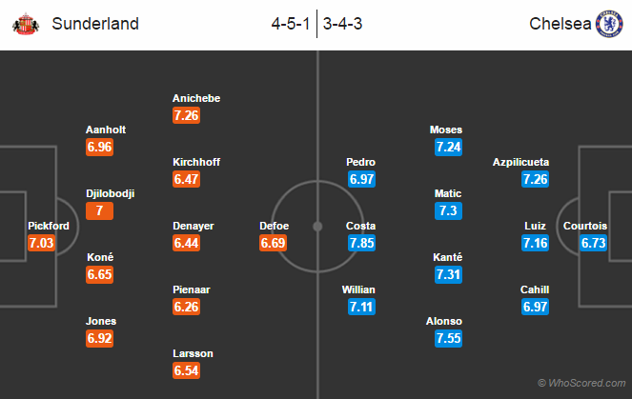Image resolution: width=632 pixels, height=399 pixels.
Task: Select Pienaar's 6.26 rating badge
Action: point(186,307)
